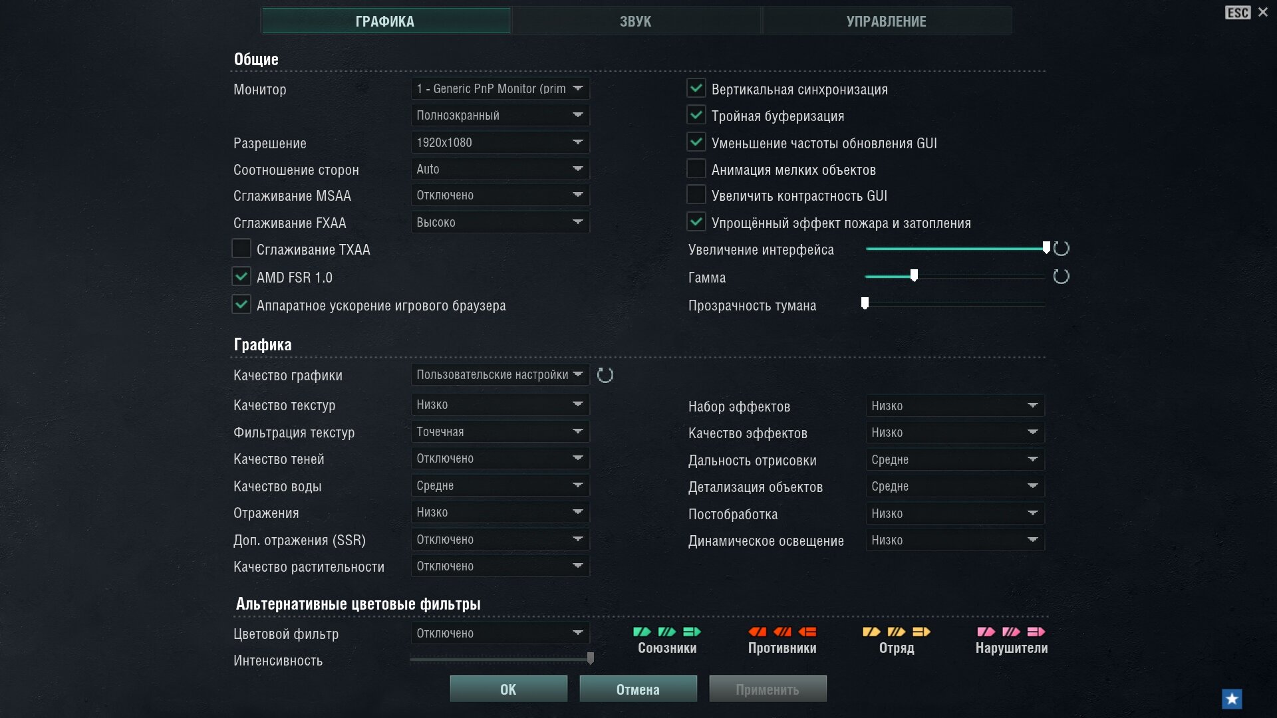This screenshot has width=1277, height=718.
Task: Switch to the ЗВУК tab
Action: coord(636,21)
